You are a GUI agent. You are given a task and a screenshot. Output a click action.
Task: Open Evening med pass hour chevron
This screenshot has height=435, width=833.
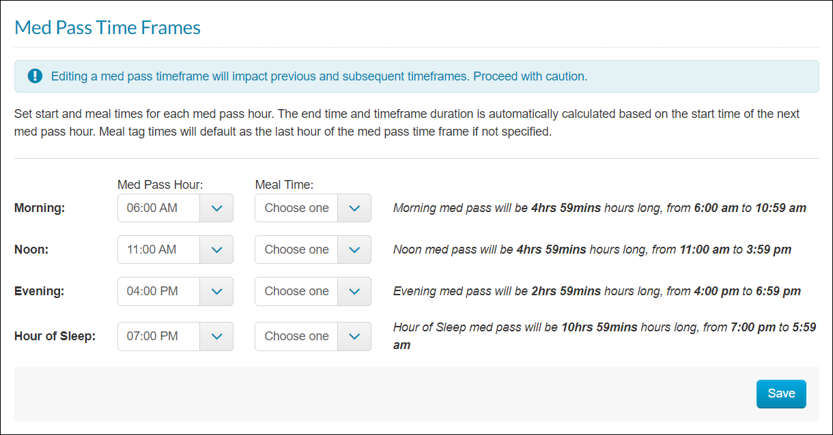(x=216, y=291)
